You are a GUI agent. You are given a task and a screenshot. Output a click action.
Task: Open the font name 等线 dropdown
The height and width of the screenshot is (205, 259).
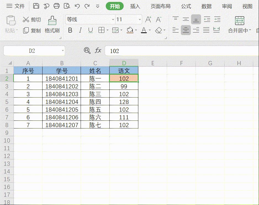[112, 19]
